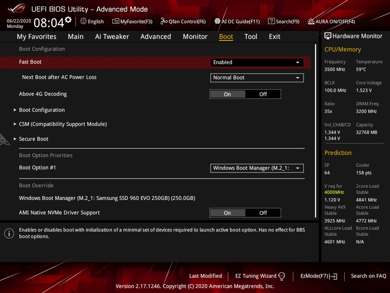Click the 158 pts cooler value
This screenshot has height=293, width=390.
[363, 173]
